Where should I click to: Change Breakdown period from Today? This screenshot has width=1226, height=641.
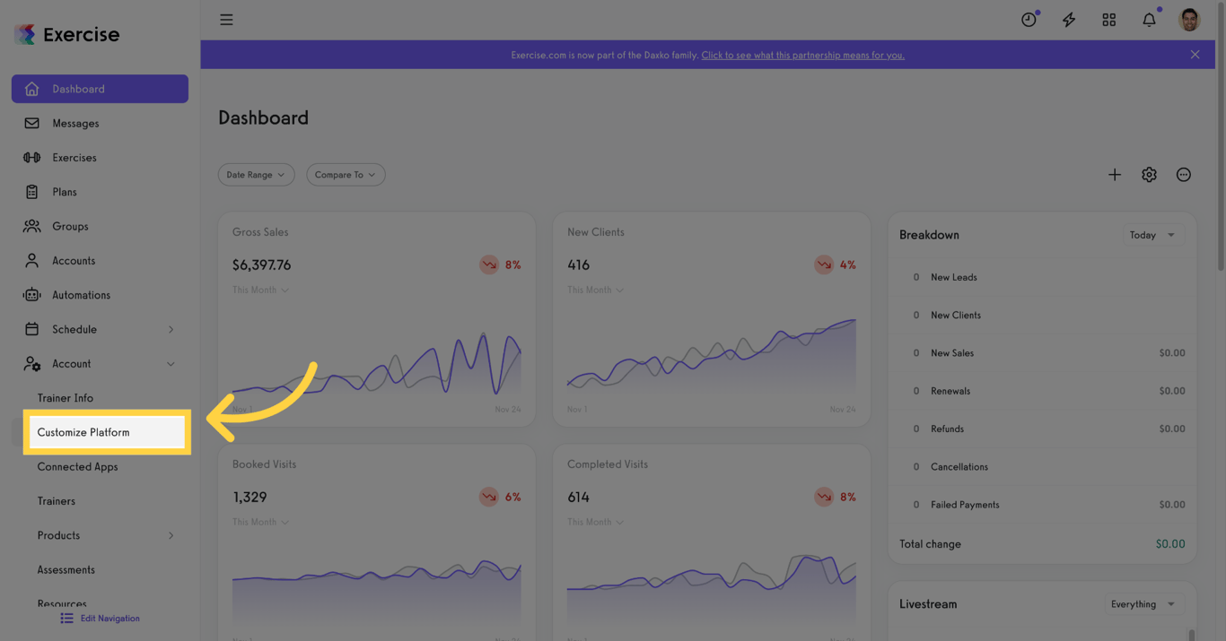coord(1152,235)
